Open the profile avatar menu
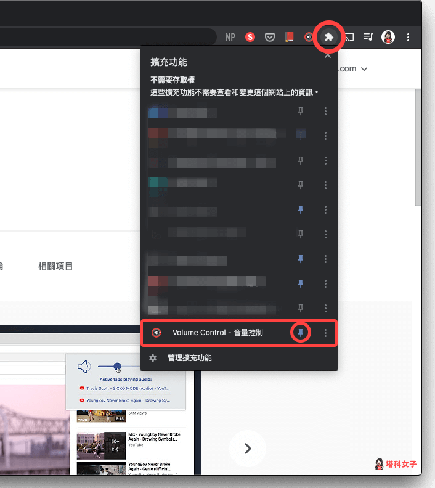This screenshot has height=488, width=435. click(388, 37)
